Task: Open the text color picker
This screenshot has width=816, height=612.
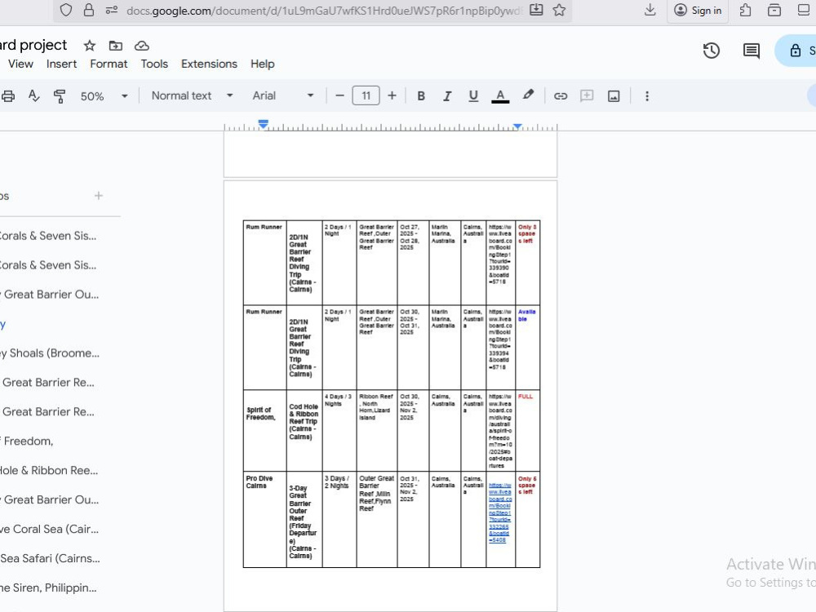Action: point(500,95)
